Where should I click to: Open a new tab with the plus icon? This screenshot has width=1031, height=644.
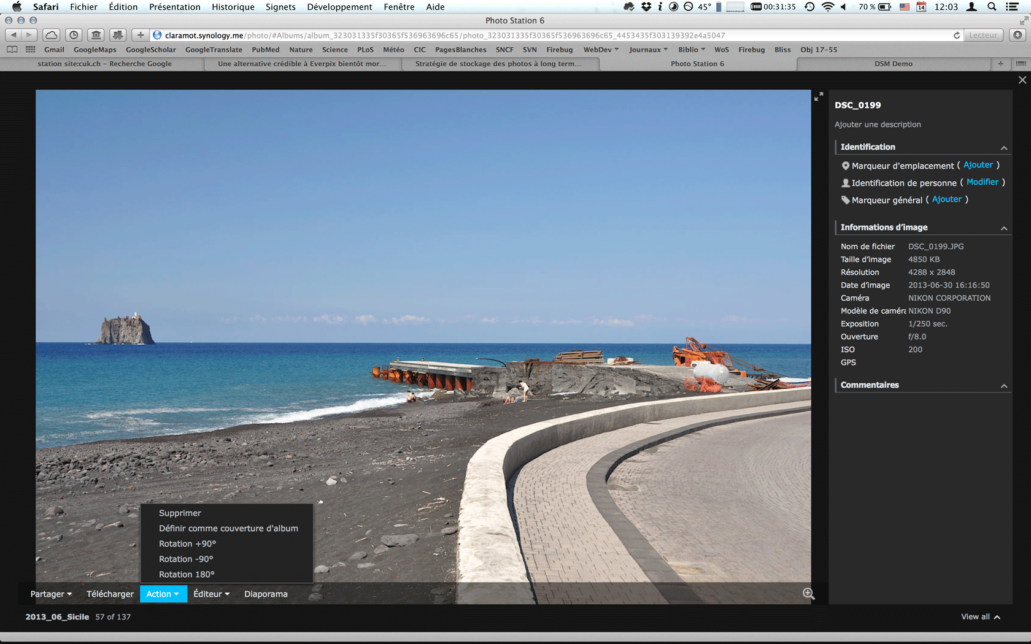coord(1000,64)
